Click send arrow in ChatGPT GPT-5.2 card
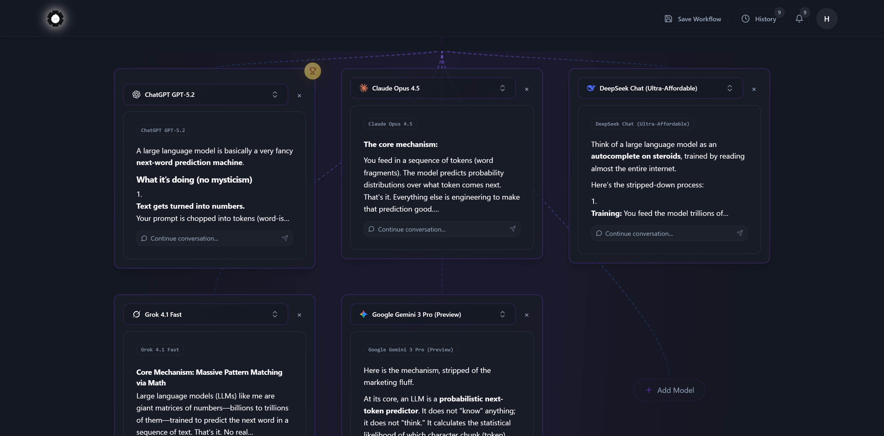 tap(285, 238)
